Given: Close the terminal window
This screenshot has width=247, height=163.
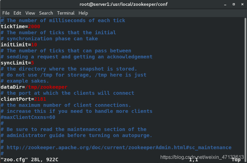Looking at the screenshot, I should [x=242, y=4].
